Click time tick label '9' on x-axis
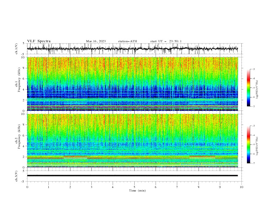Screen dimensions: 272x210 tap(220, 187)
